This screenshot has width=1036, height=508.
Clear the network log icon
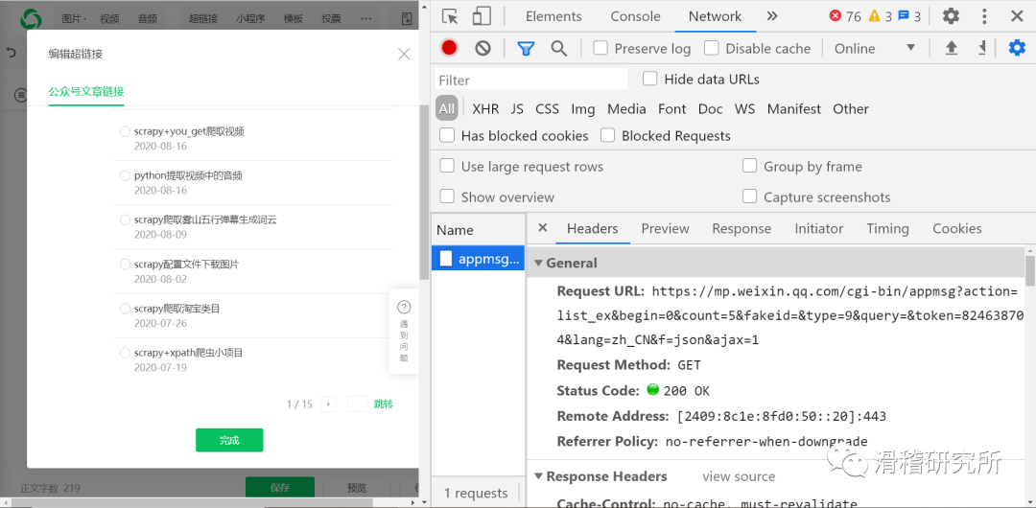click(x=483, y=48)
